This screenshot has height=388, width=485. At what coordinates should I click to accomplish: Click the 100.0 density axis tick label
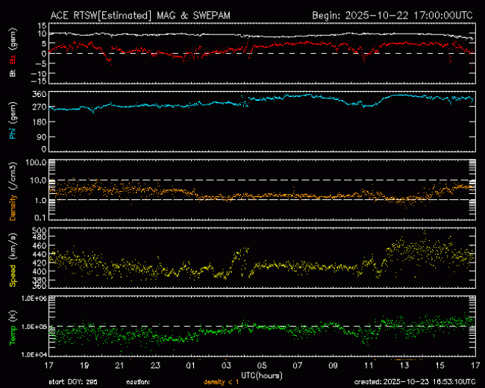(x=37, y=162)
